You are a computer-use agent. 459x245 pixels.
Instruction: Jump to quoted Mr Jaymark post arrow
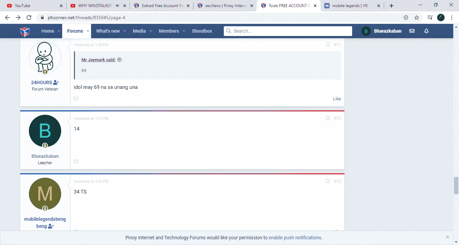click(119, 60)
